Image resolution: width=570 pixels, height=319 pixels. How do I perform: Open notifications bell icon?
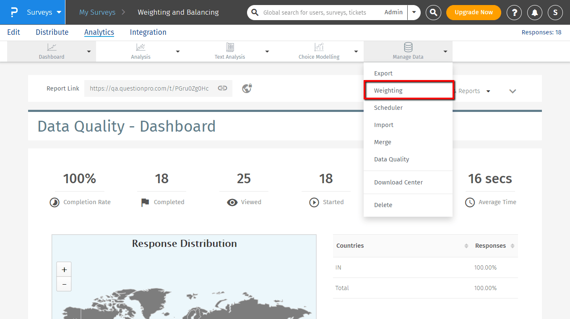(535, 13)
